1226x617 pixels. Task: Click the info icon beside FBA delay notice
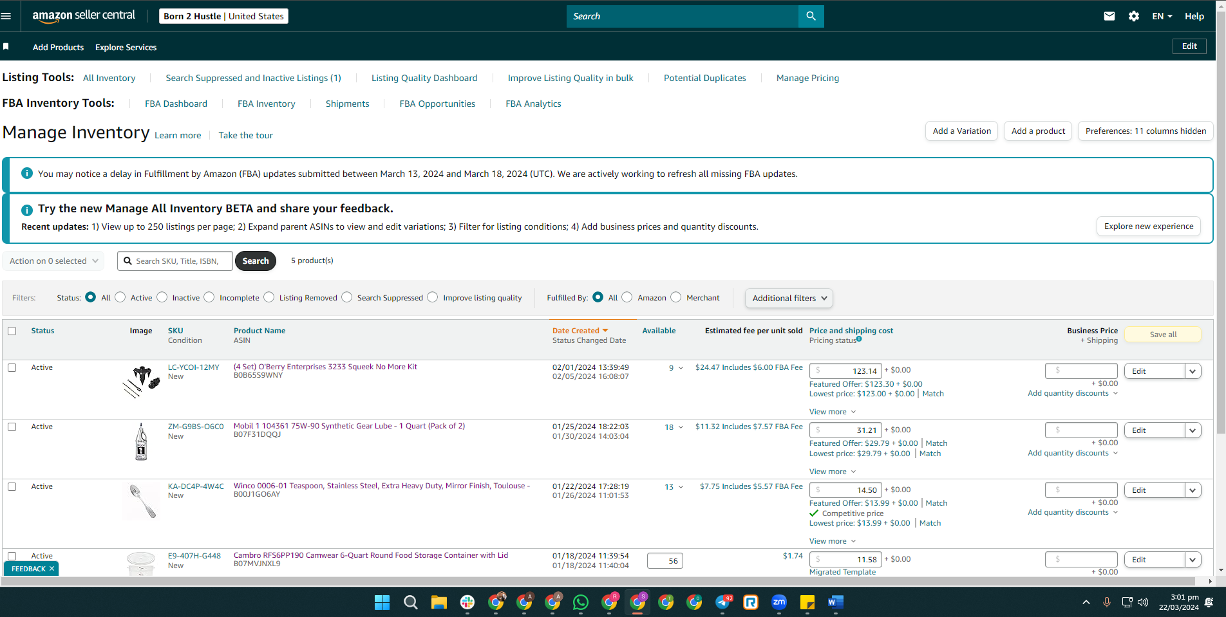pyautogui.click(x=27, y=173)
